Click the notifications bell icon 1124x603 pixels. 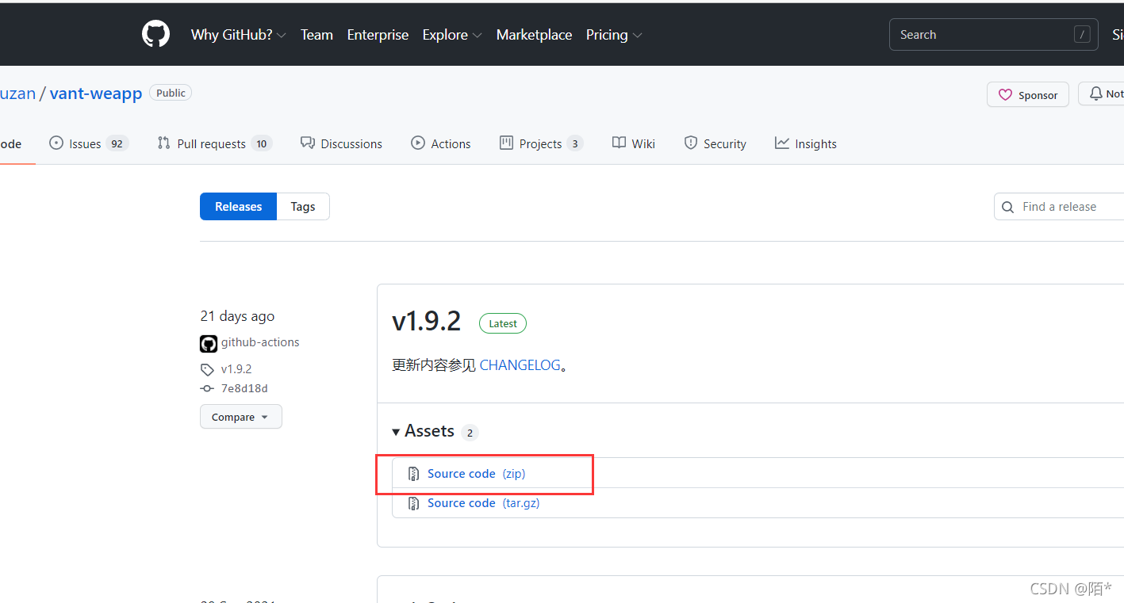tap(1095, 94)
